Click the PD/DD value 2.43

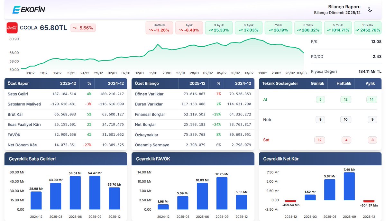[x=377, y=57]
